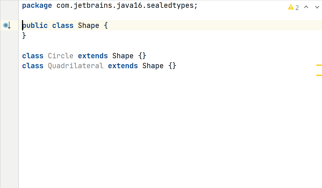The height and width of the screenshot is (188, 322).
Task: Click the empty braces after Circle's Shape
Action: (142, 56)
